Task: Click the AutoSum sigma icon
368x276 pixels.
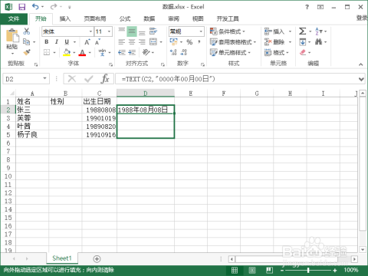Action: tap(302, 31)
